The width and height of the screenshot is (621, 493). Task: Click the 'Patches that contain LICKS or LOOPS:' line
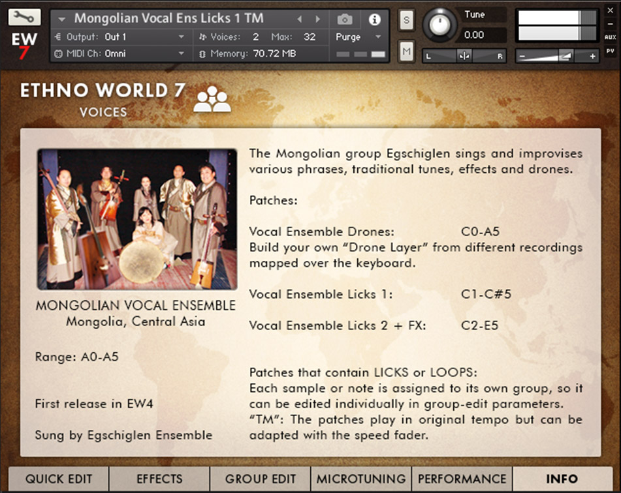(x=363, y=372)
